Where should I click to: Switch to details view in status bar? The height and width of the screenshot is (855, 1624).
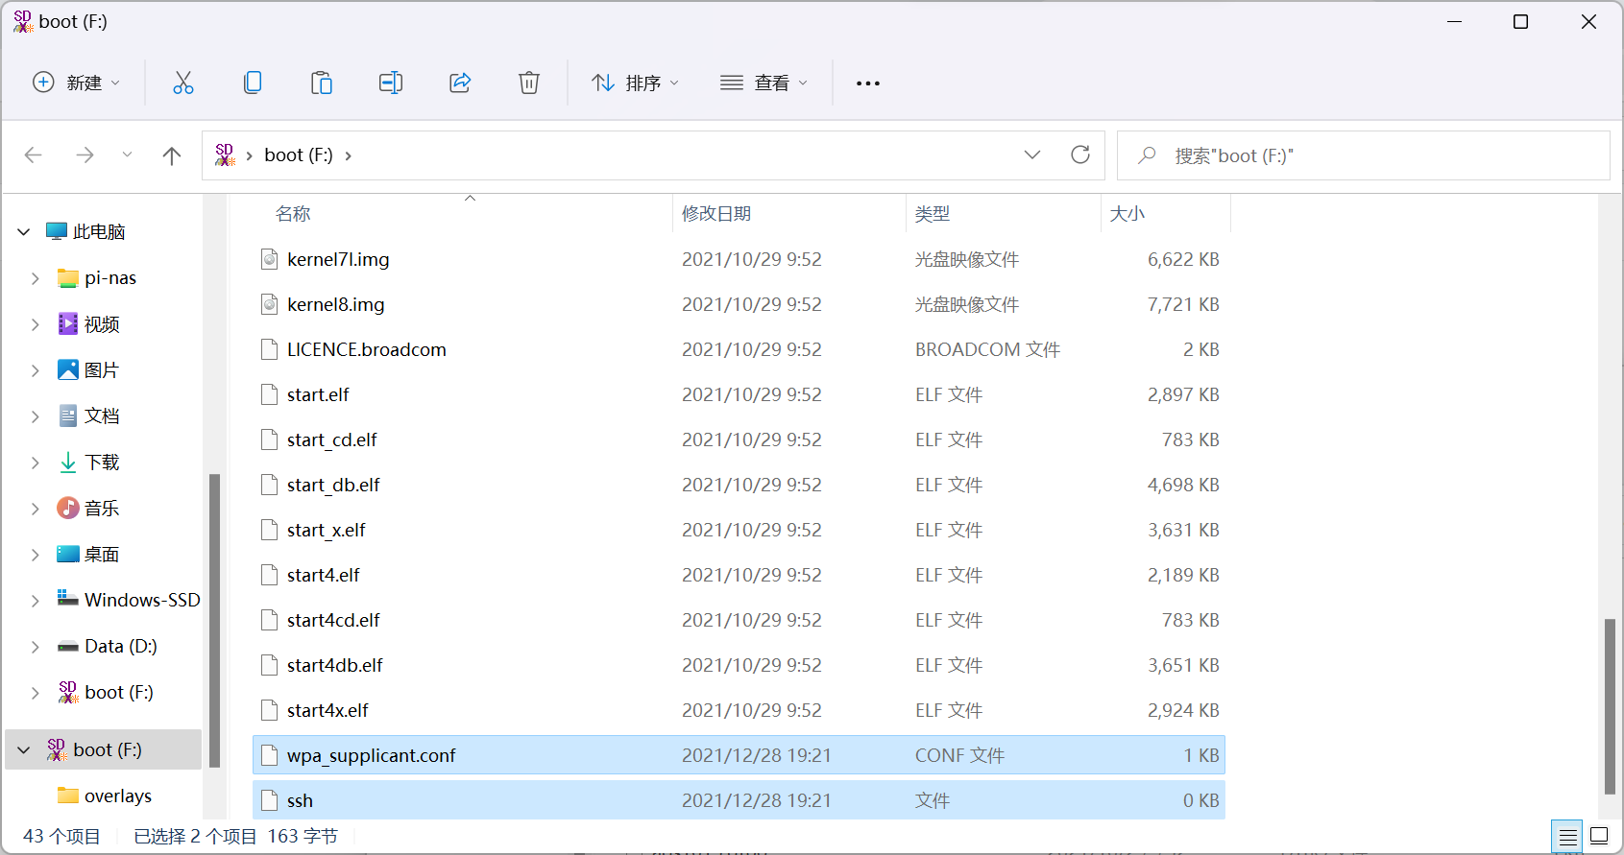(1568, 837)
